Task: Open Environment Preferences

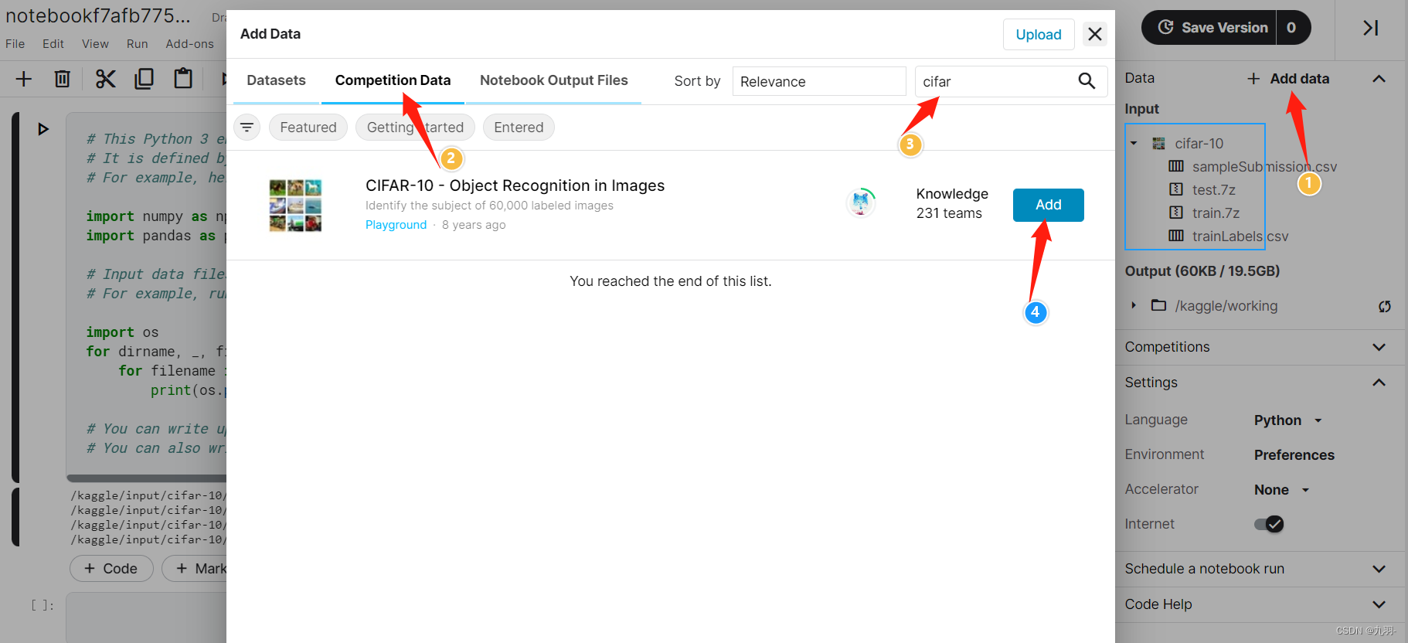Action: pos(1294,455)
